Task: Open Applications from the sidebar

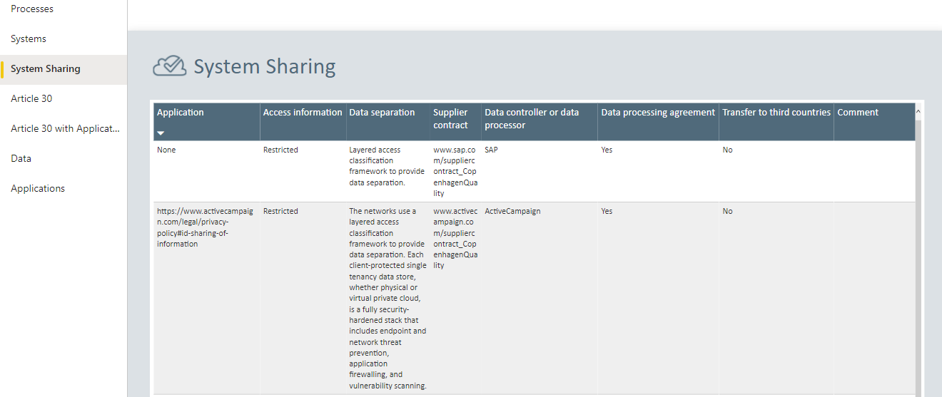Action: pos(38,189)
